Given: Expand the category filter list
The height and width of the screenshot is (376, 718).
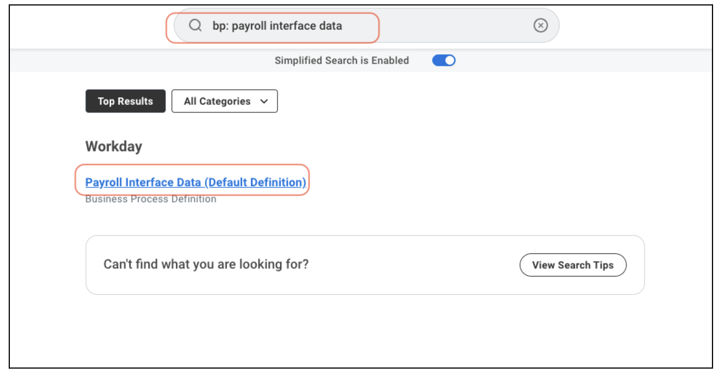Looking at the screenshot, I should 225,101.
